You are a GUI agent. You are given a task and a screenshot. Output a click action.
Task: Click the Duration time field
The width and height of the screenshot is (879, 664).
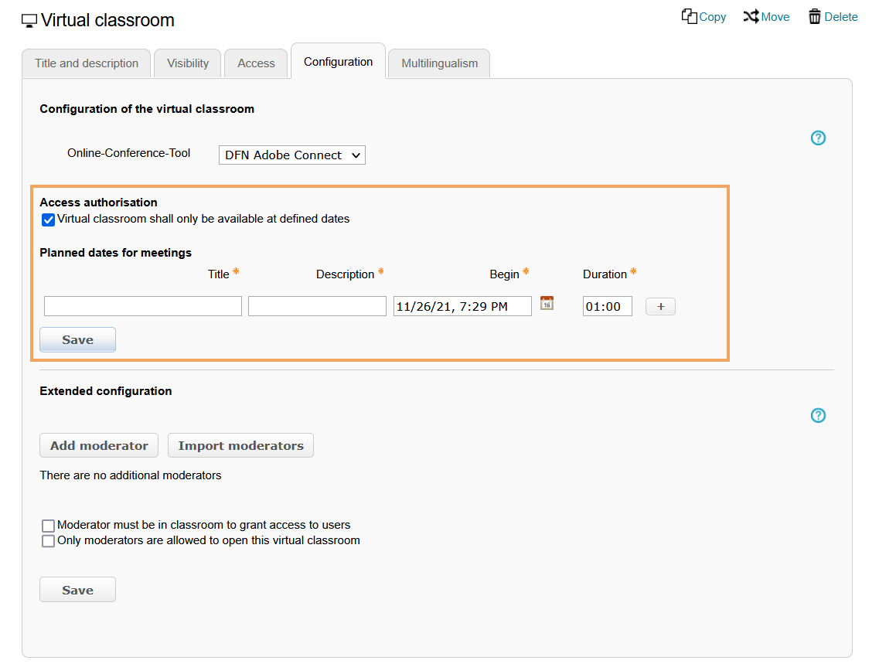point(607,306)
